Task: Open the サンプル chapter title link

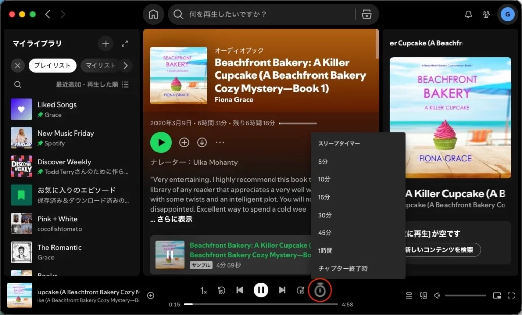Action: coord(250,250)
